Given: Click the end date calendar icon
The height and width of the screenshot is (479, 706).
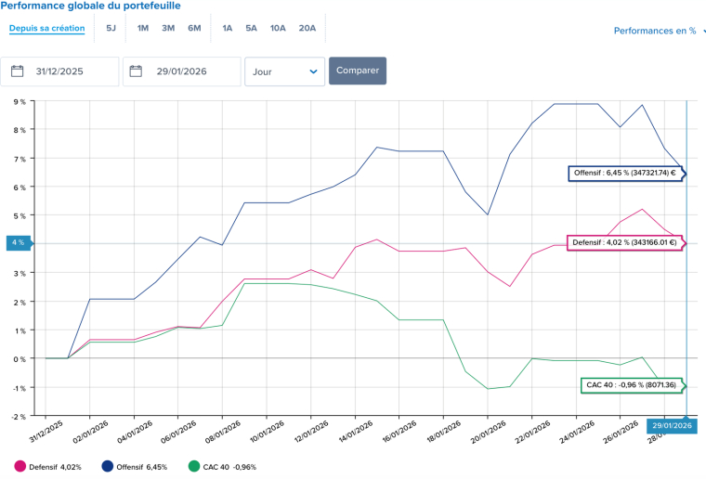Looking at the screenshot, I should tap(137, 71).
